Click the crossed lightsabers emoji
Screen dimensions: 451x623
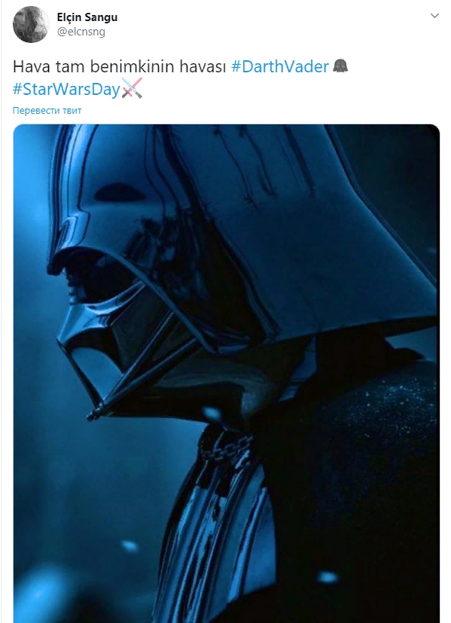(x=132, y=88)
